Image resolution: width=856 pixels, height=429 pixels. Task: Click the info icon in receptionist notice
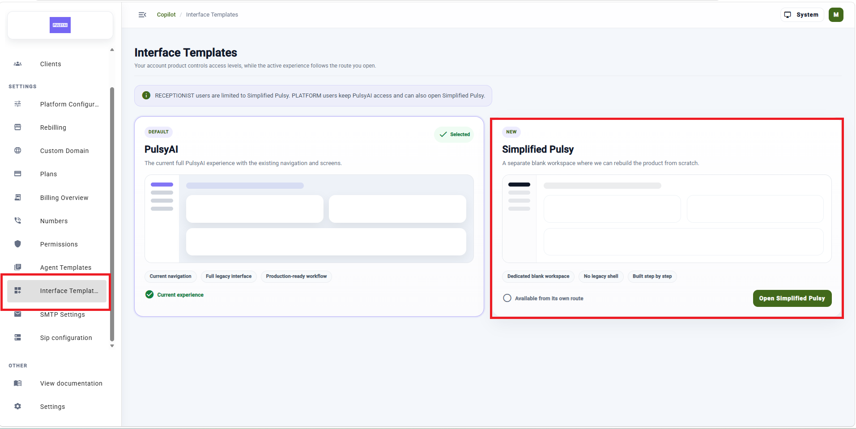pyautogui.click(x=146, y=96)
